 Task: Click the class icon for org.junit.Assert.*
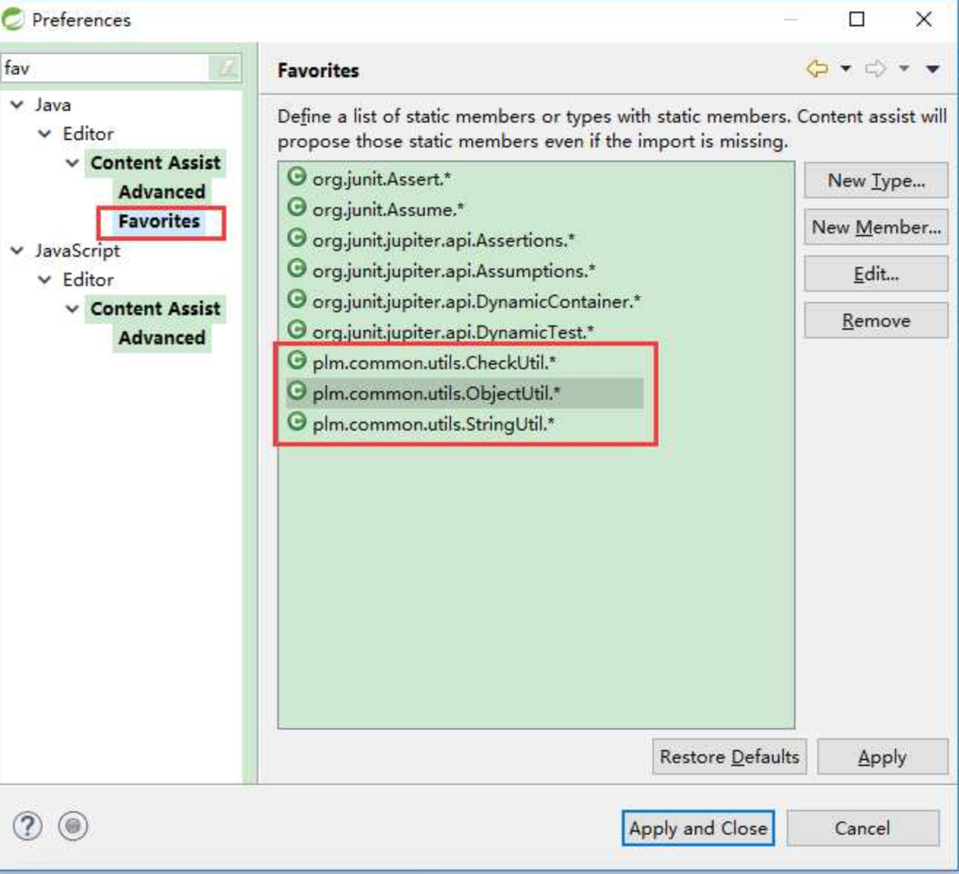296,177
